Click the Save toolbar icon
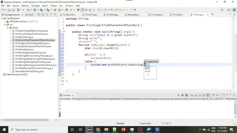Image resolution: width=237 pixels, height=133 pixels. coord(9,10)
